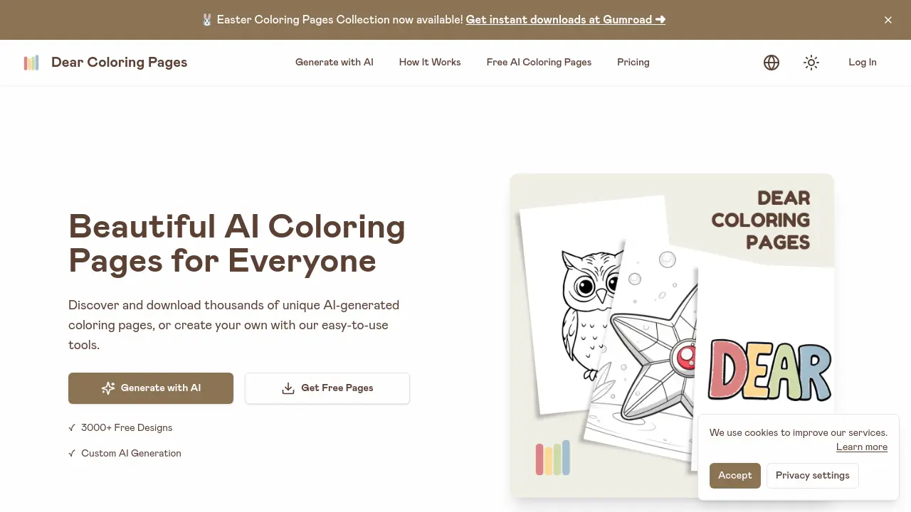Viewport: 911px width, 512px height.
Task: Open the language globe selector
Action: [772, 63]
